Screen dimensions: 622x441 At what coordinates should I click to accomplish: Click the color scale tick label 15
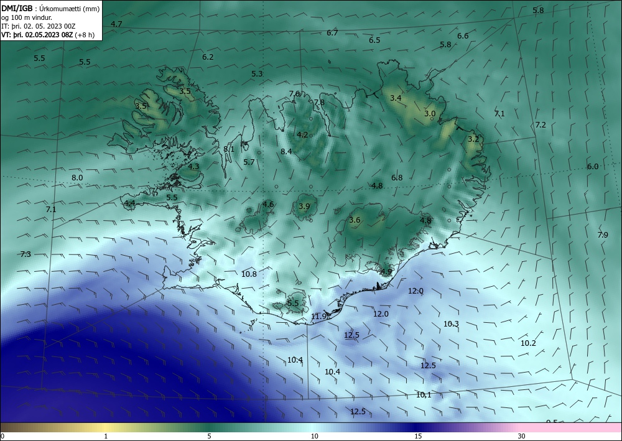pos(418,436)
